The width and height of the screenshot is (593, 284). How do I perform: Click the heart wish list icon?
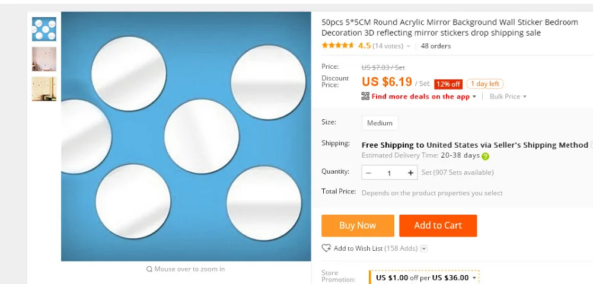tap(326, 248)
